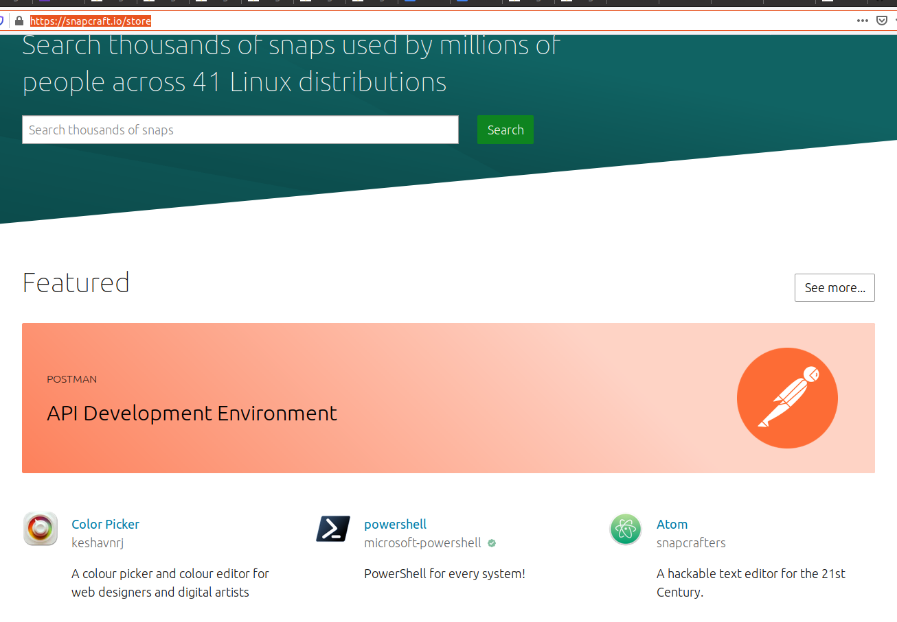This screenshot has width=897, height=622.
Task: Select the snapcraft.io URL in the address bar
Action: pyautogui.click(x=91, y=21)
